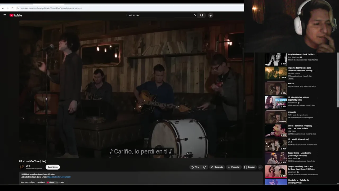
Task: Open the 'ambiente' playlist thumbnail
Action: coord(276,117)
